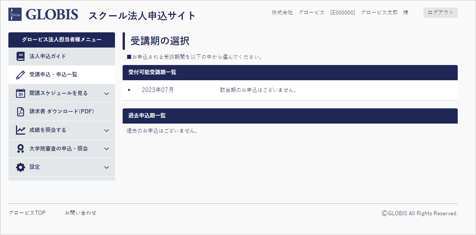Click the user name グロービス太郎 text

coord(379,13)
